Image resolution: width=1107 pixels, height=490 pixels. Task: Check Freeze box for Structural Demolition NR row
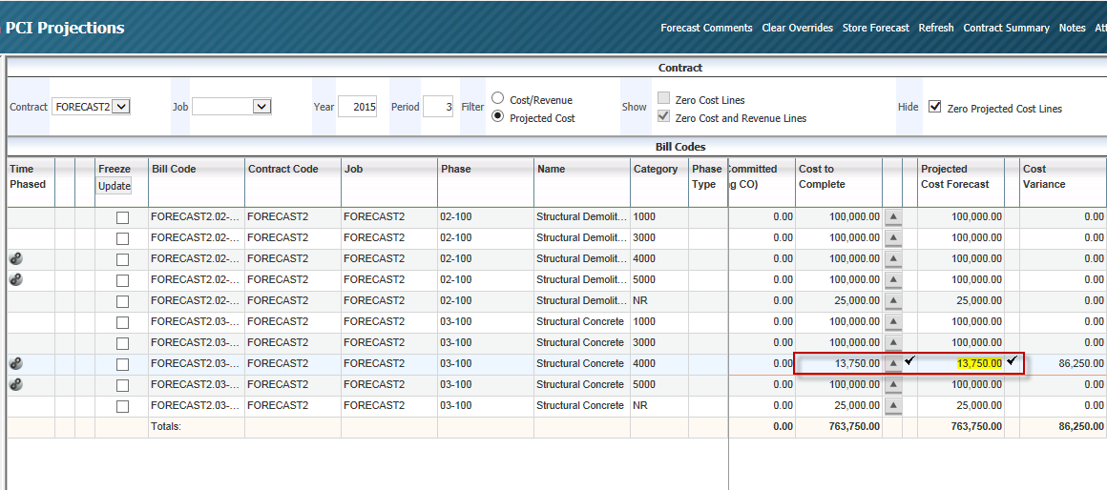click(123, 302)
